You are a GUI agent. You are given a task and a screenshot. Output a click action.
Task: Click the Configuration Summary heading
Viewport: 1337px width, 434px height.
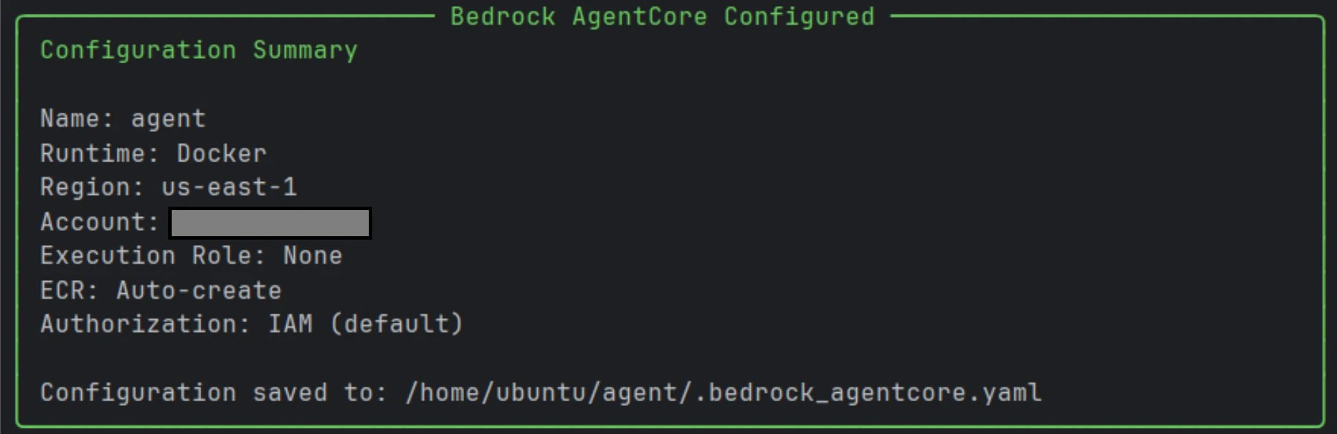point(199,51)
